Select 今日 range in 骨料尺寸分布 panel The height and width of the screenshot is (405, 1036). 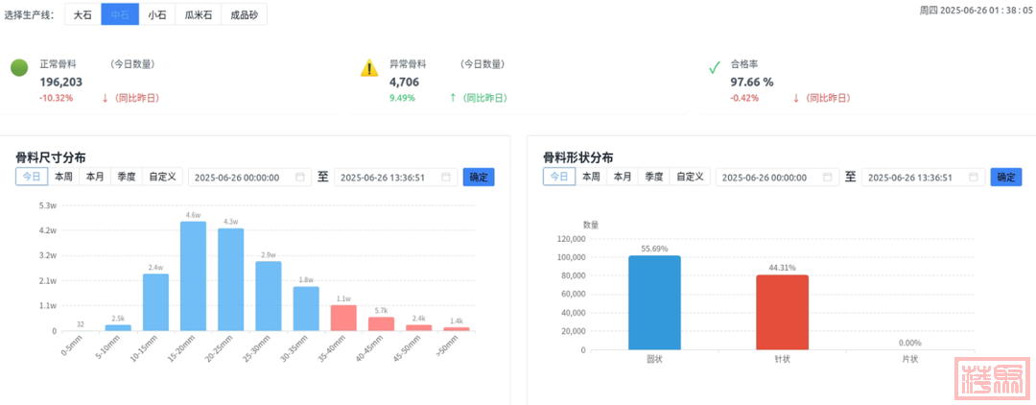32,177
